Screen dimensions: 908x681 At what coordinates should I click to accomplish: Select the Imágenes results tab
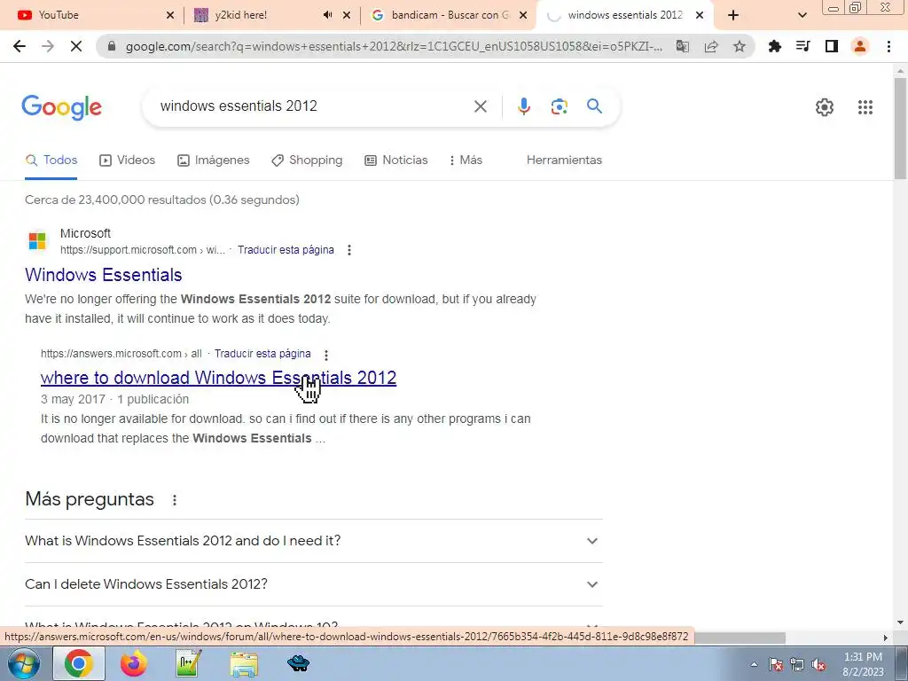(213, 160)
